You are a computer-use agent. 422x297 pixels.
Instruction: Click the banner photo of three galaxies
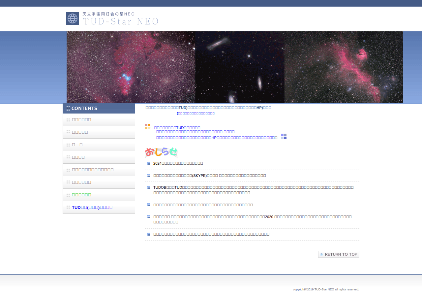tap(240, 67)
